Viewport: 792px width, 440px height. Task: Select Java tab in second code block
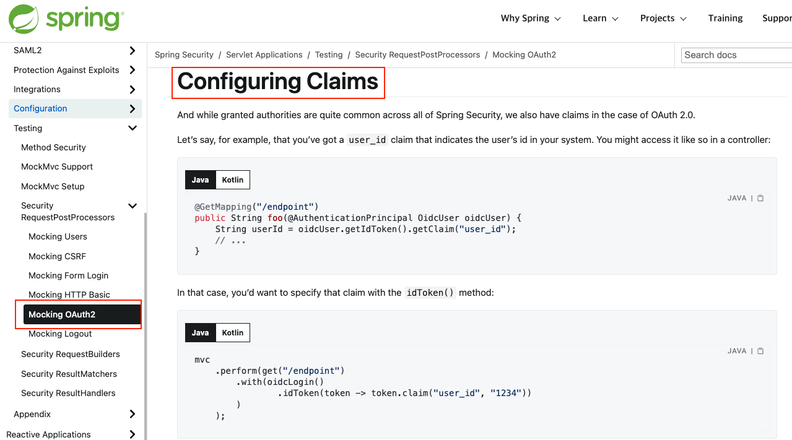[200, 333]
